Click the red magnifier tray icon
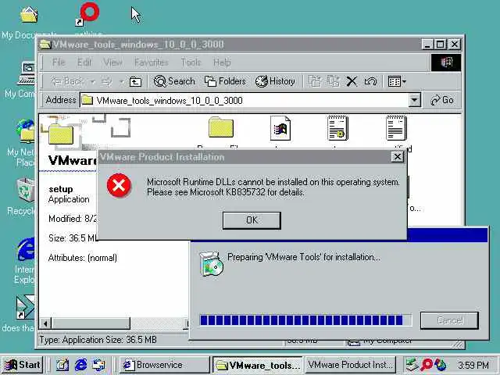 tap(427, 365)
